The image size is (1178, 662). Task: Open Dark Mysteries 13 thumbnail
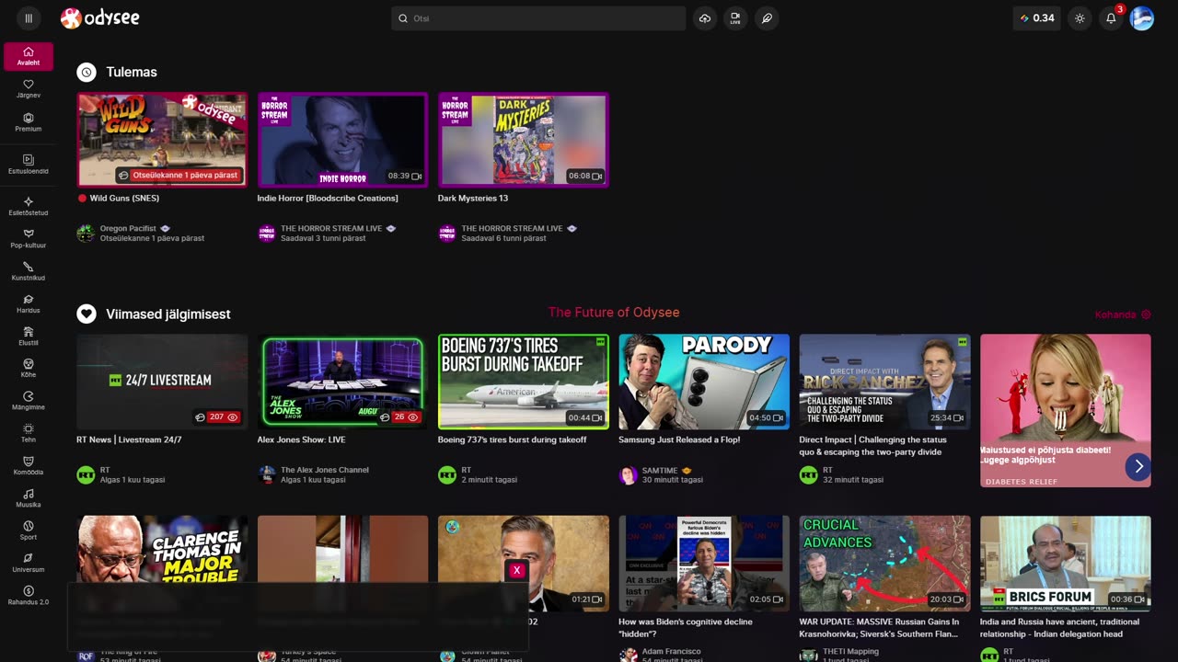click(524, 140)
